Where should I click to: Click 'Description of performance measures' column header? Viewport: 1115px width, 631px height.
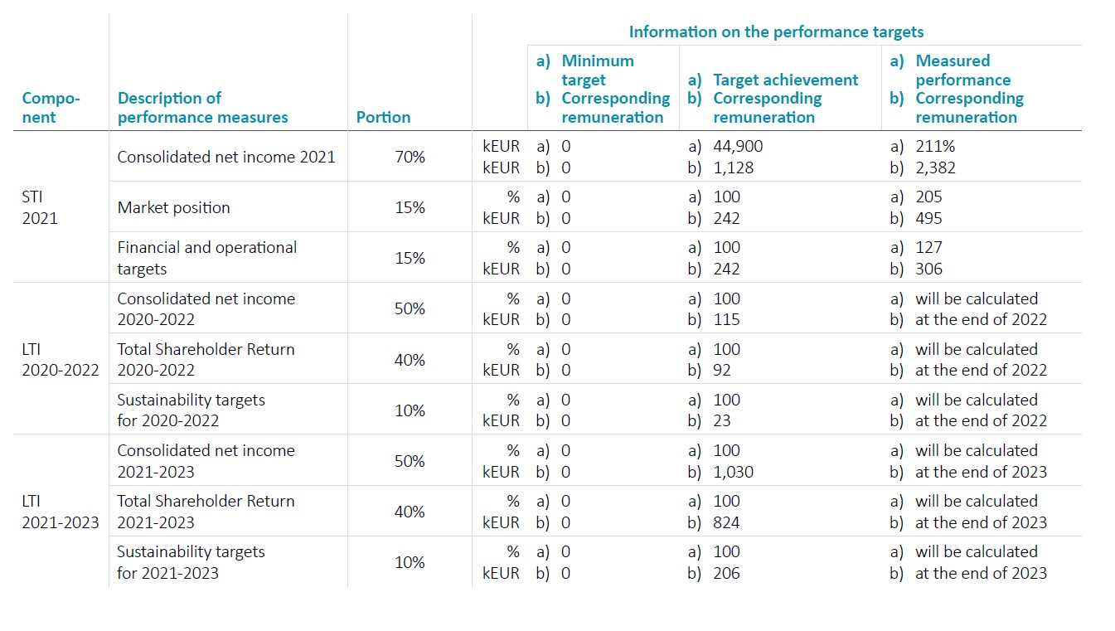coord(202,108)
